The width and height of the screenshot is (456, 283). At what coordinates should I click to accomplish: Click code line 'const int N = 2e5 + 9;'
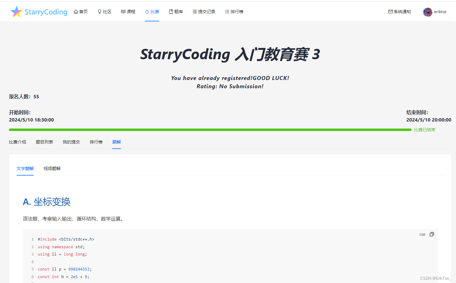[63, 277]
